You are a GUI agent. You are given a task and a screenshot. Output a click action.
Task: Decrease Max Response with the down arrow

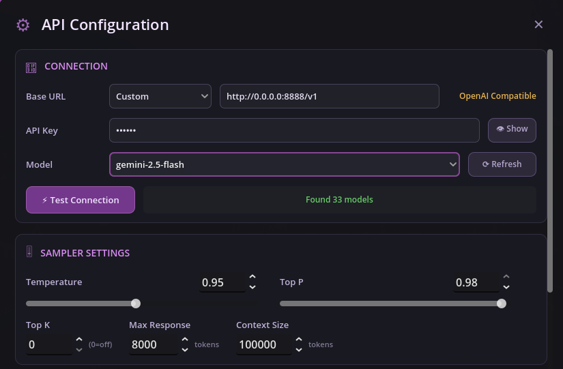coord(185,349)
